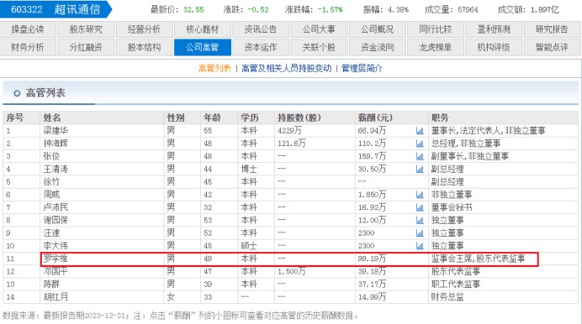The height and width of the screenshot is (324, 582).
Task: Select the name 徐竹
Action: point(51,182)
